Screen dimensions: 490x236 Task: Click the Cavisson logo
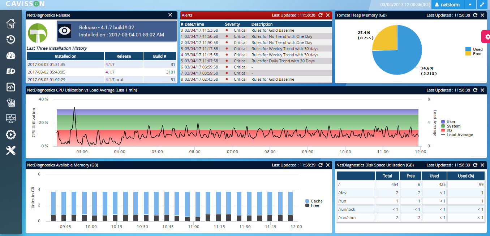pyautogui.click(x=25, y=4)
